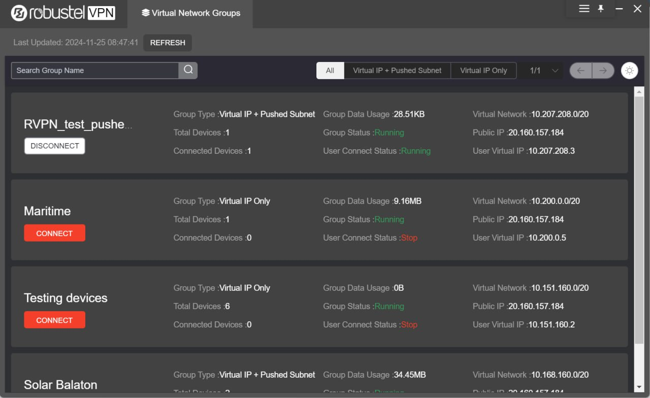Pin the window with pin icon
This screenshot has width=650, height=398.
[x=601, y=9]
